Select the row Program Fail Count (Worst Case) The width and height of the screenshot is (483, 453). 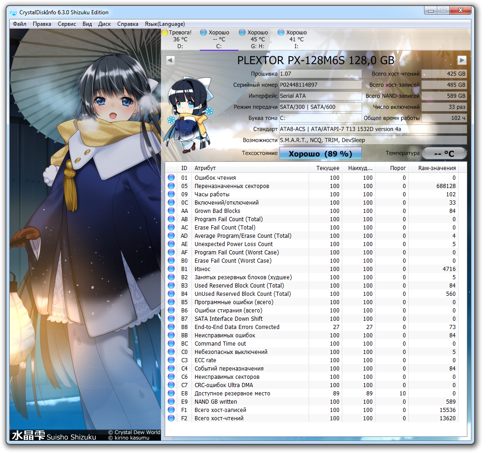(312, 253)
